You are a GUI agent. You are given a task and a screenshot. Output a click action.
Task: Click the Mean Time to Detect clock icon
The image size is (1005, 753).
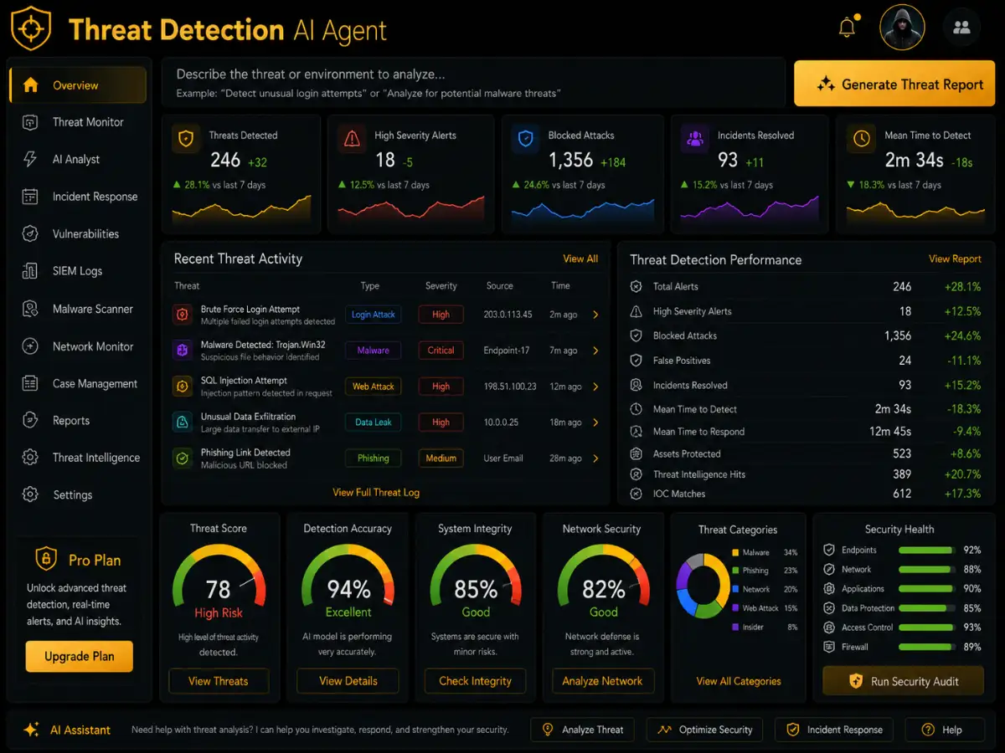[x=861, y=139]
